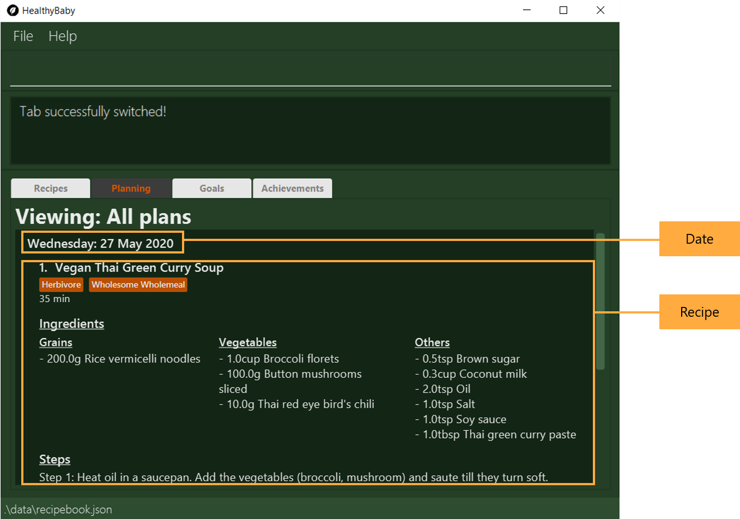Screen dimensions: 740x519
Task: Click the 'Ingredients' heading
Action: click(71, 324)
